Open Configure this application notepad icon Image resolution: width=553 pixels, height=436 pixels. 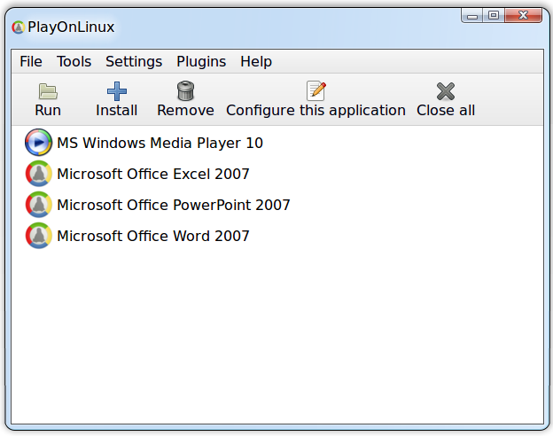pos(315,90)
